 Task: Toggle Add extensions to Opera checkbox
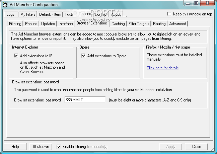pos(83,56)
